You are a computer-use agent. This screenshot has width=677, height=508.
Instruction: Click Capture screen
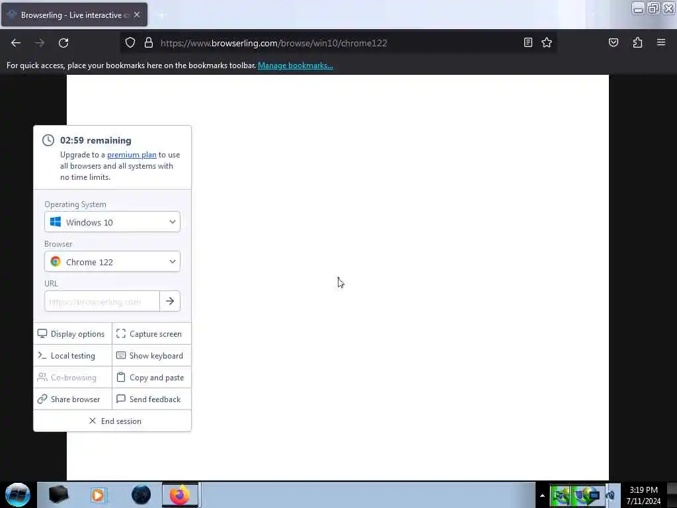coord(151,334)
